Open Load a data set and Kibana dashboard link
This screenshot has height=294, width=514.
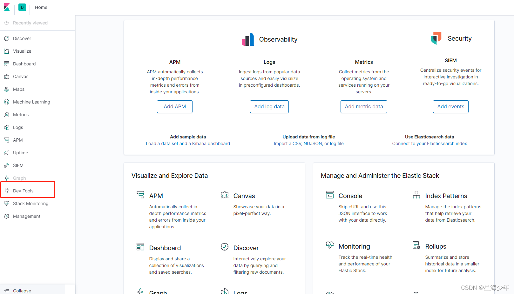188,144
